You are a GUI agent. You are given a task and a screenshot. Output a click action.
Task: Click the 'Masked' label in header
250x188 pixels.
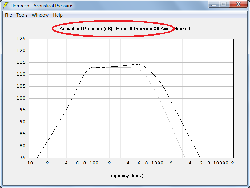[x=182, y=29]
